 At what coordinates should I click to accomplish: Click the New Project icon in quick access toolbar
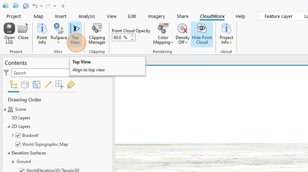(5, 6)
